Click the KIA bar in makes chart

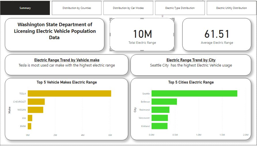pos(30,118)
